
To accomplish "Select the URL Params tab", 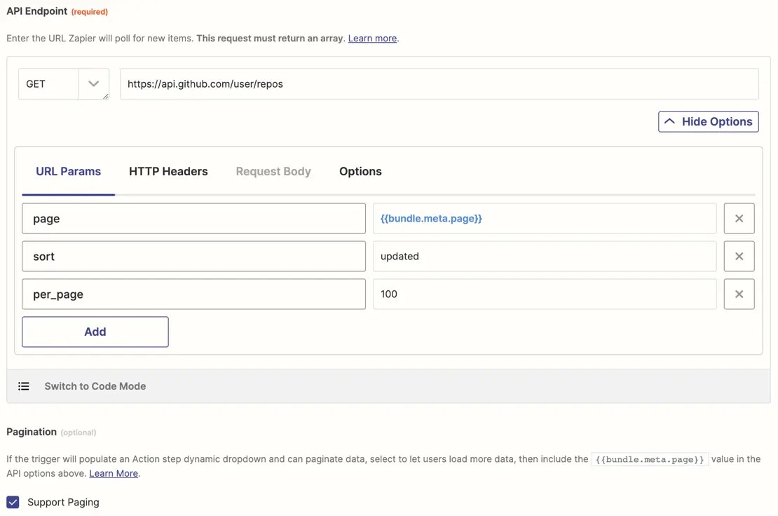I will pyautogui.click(x=69, y=172).
